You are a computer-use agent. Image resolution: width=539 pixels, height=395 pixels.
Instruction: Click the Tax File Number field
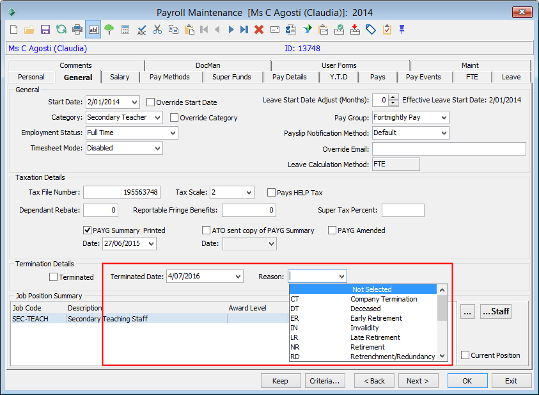(121, 192)
